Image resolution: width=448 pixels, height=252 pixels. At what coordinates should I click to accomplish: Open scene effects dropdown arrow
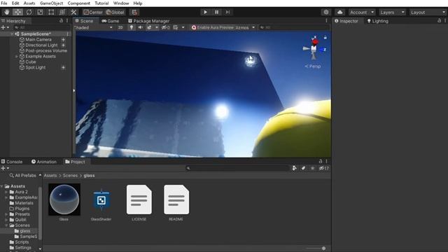pos(157,27)
